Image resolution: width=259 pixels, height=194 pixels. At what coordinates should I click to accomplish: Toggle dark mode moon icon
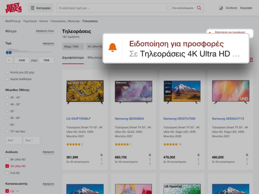click(x=221, y=8)
